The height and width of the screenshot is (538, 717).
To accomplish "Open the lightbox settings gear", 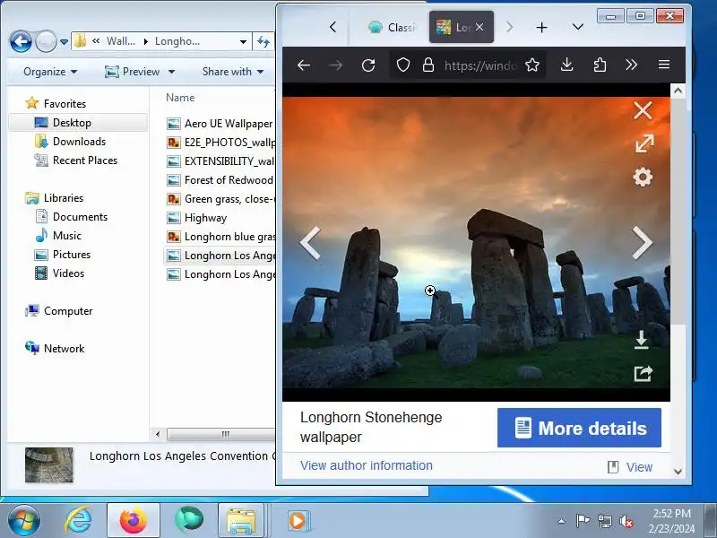I will pos(643,177).
